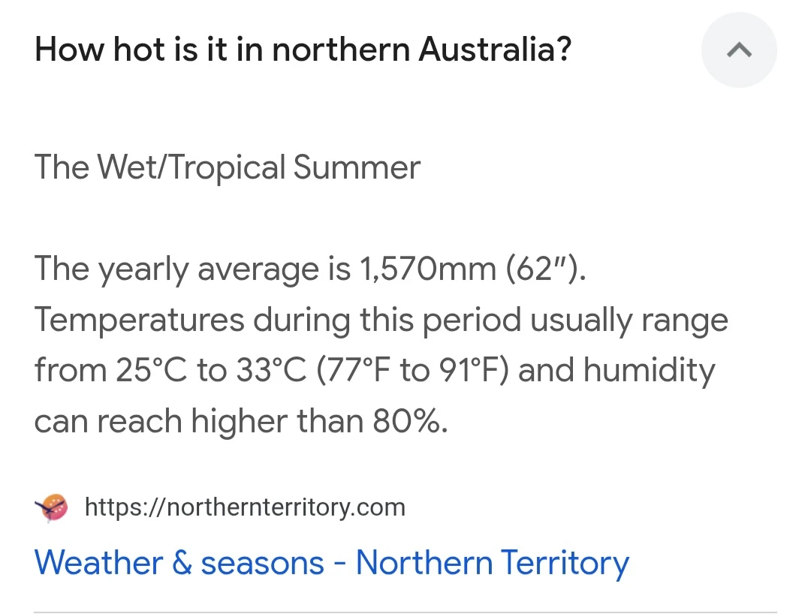Screen dimensions: 811x614
Task: Click the word 'northern' in the question
Action: [341, 50]
